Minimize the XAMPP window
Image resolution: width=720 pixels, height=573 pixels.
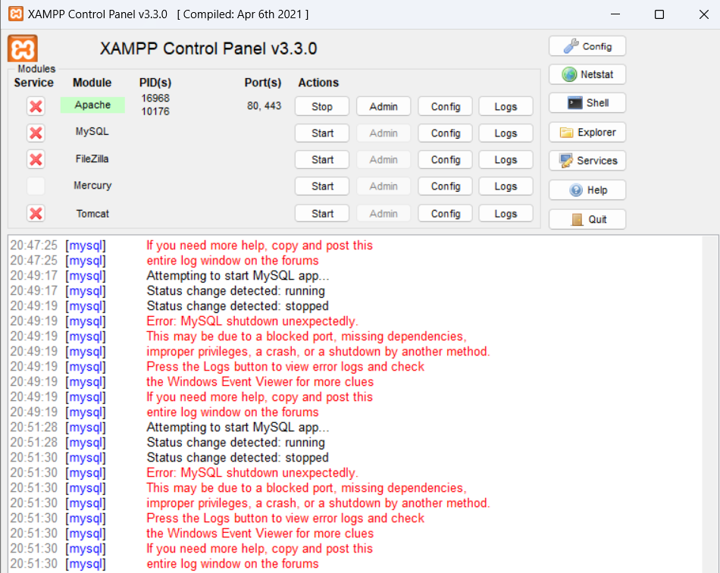click(615, 14)
